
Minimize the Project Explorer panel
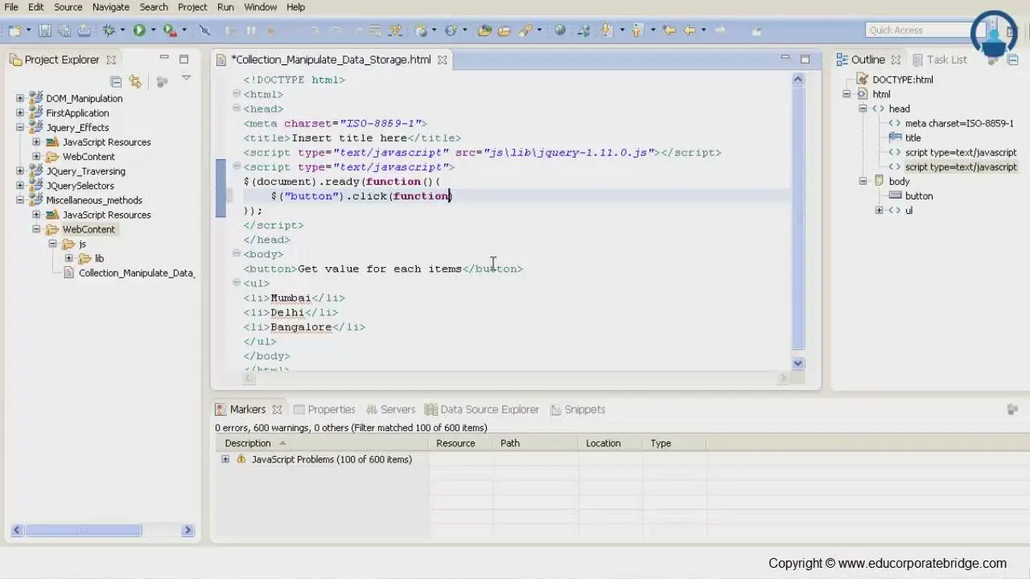point(163,58)
